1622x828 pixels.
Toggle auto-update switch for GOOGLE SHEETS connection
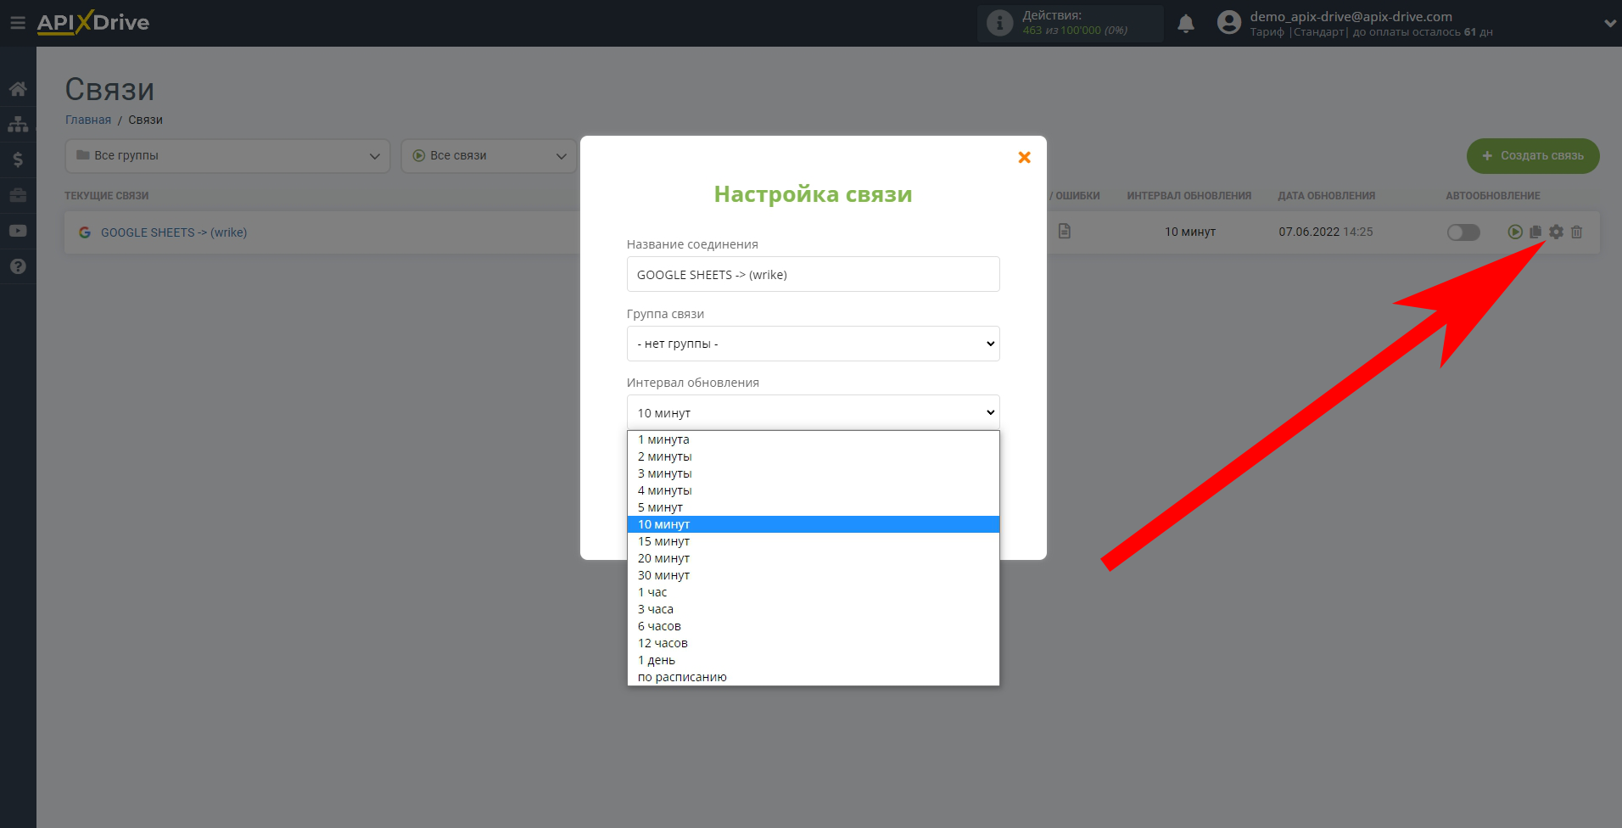click(1463, 232)
